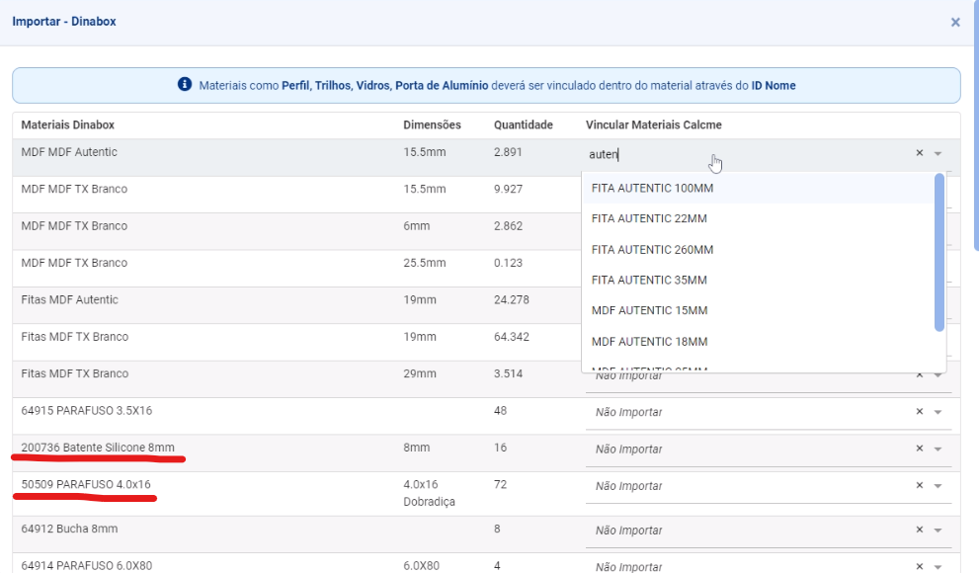This screenshot has height=573, width=979.
Task: Choose FITA AUTENTIC 22MM from the list
Action: 649,218
